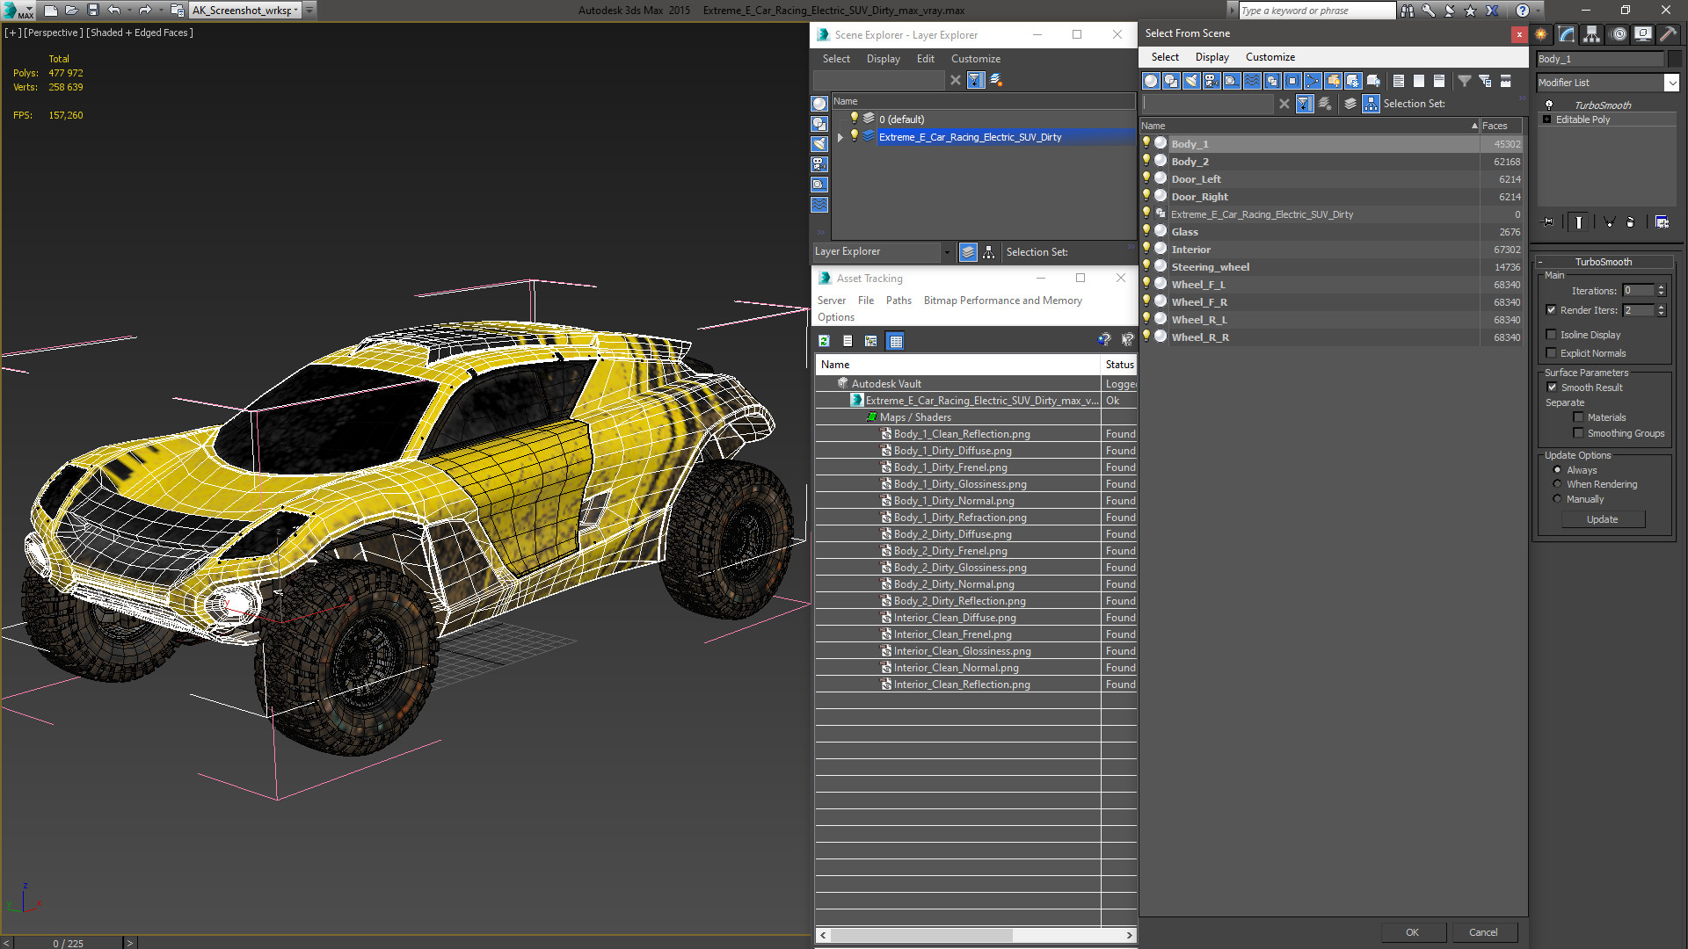The height and width of the screenshot is (949, 1688).
Task: Click Select All icon in Select From Scene
Action: pyautogui.click(x=1399, y=81)
